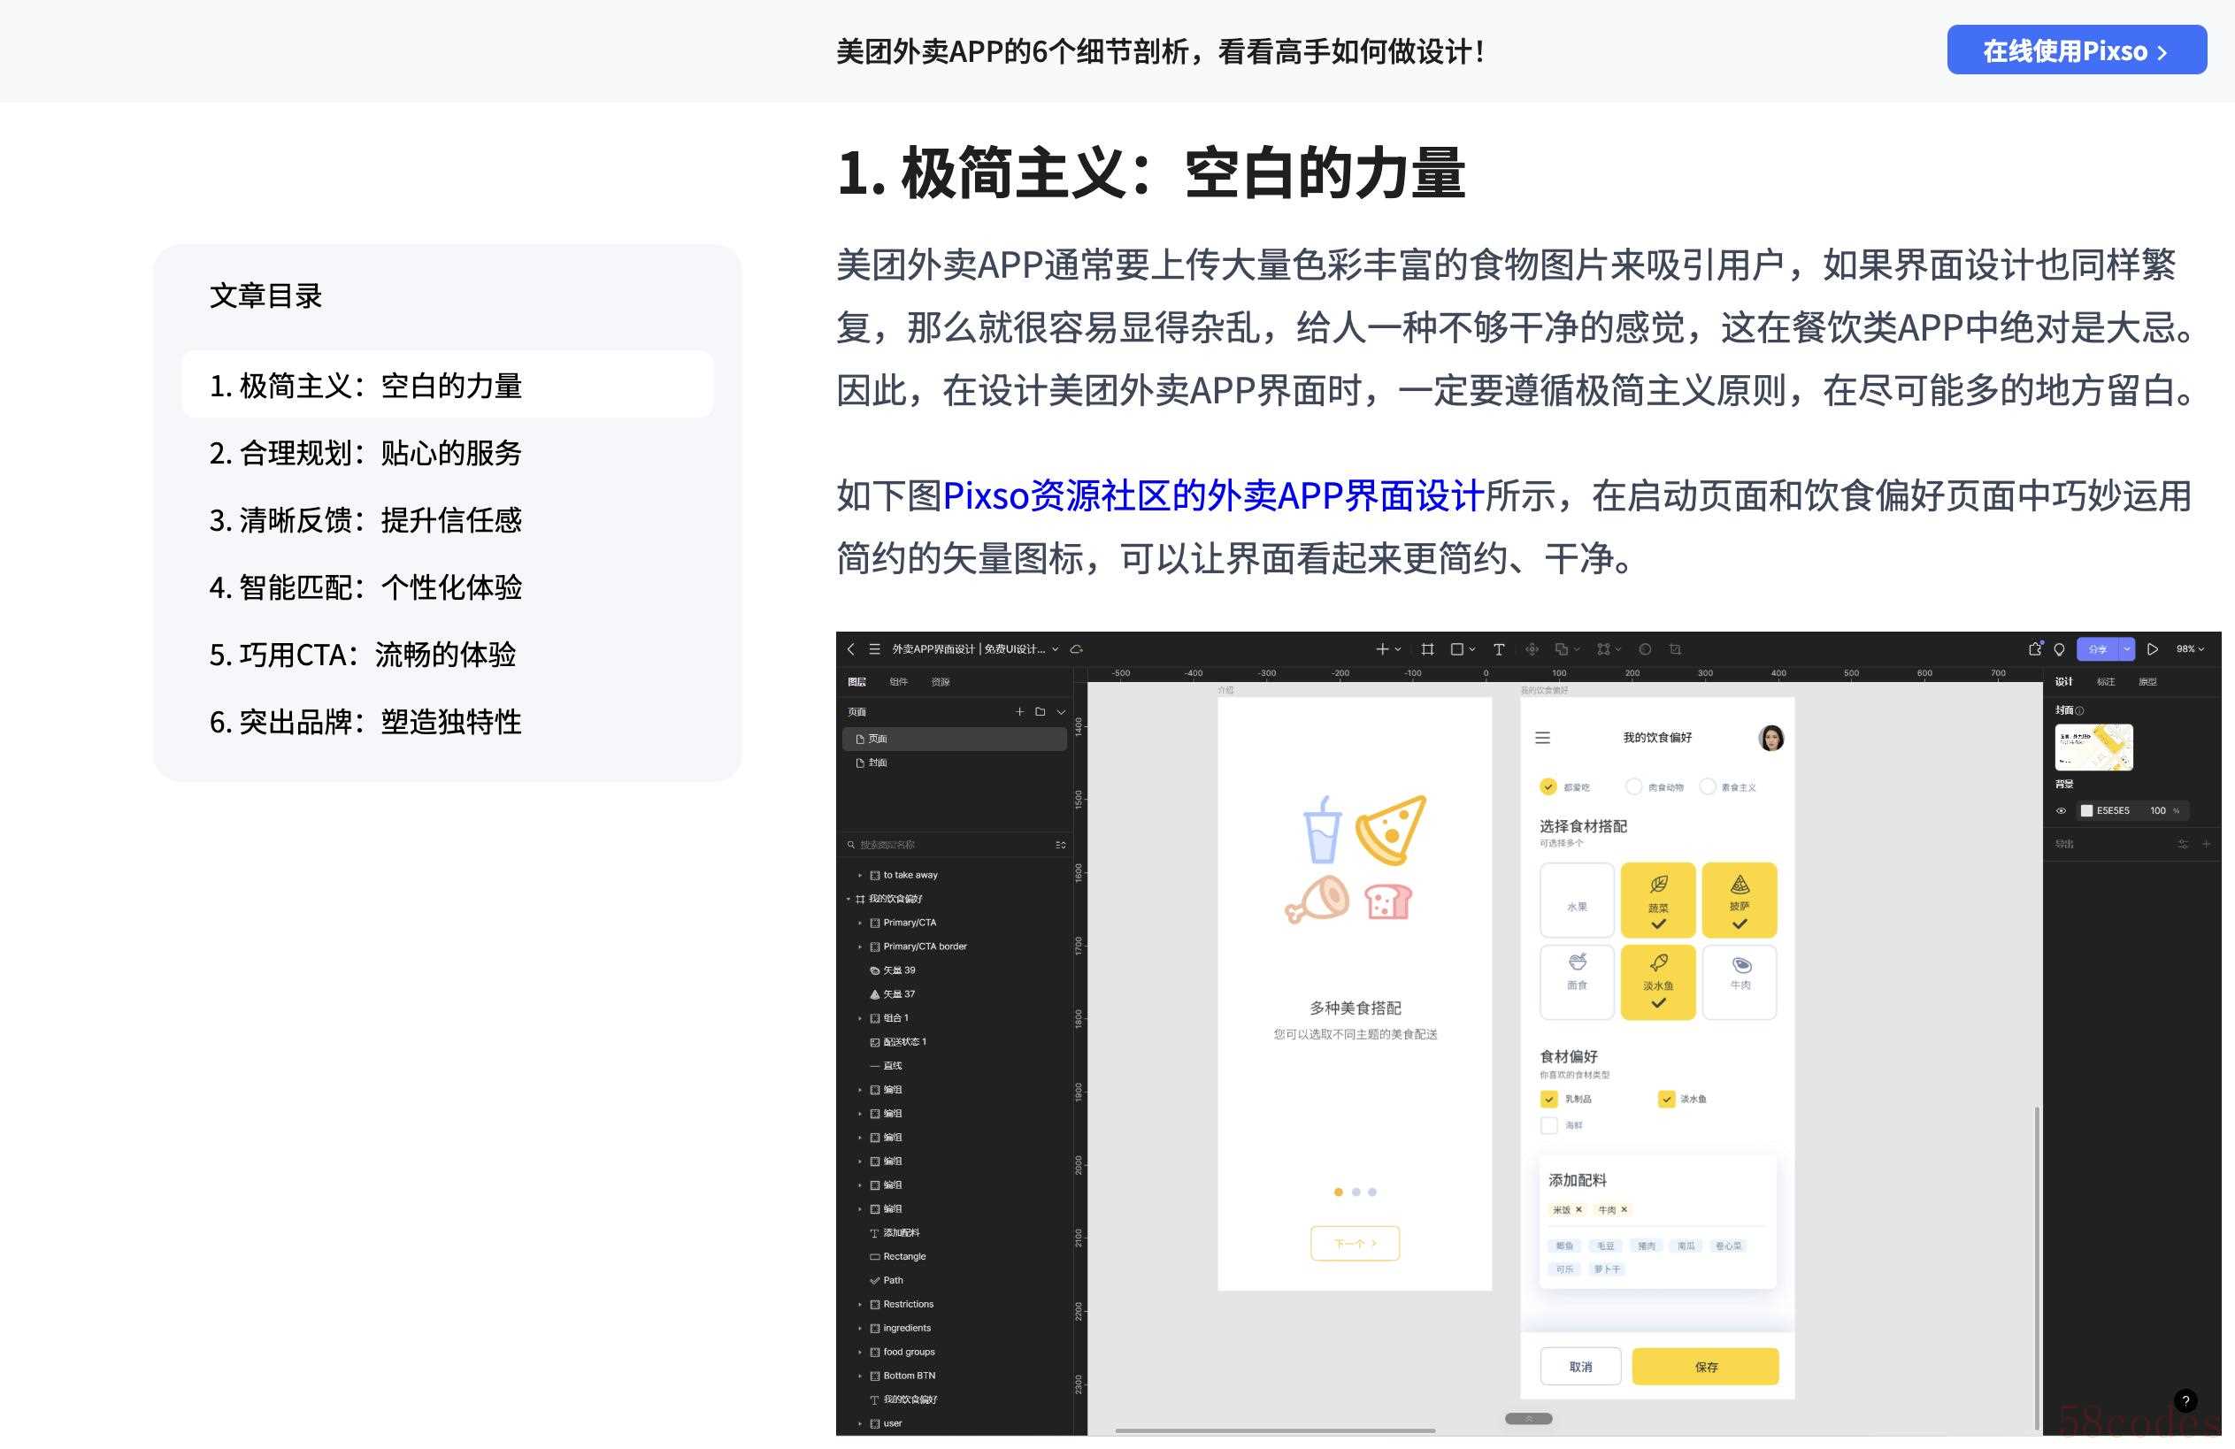Click the canvas vertical scrollbar
This screenshot has height=1449, width=2235.
(x=2036, y=1268)
